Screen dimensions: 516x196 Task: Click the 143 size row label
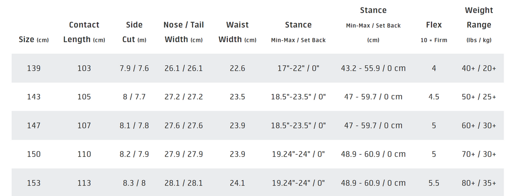click(34, 97)
